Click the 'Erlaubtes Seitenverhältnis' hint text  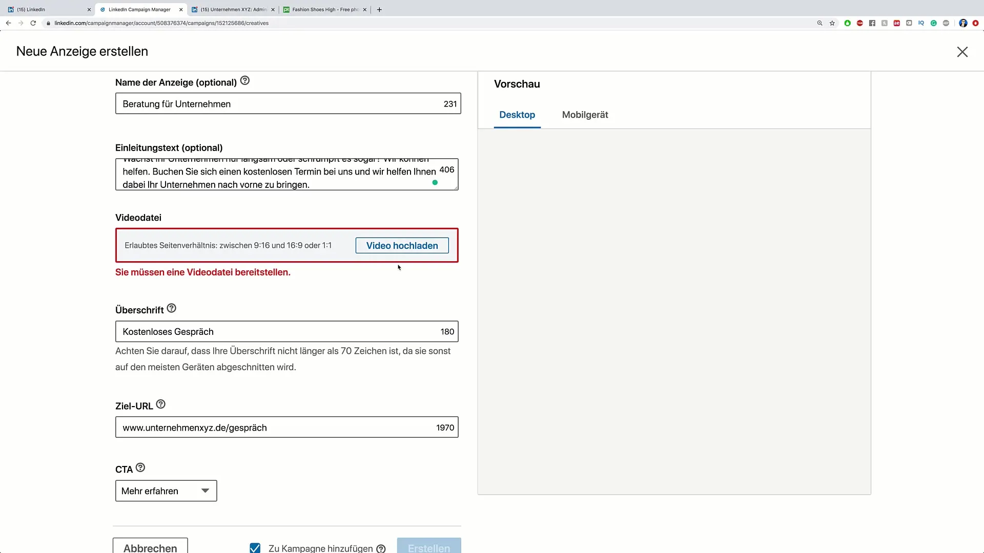(x=228, y=245)
